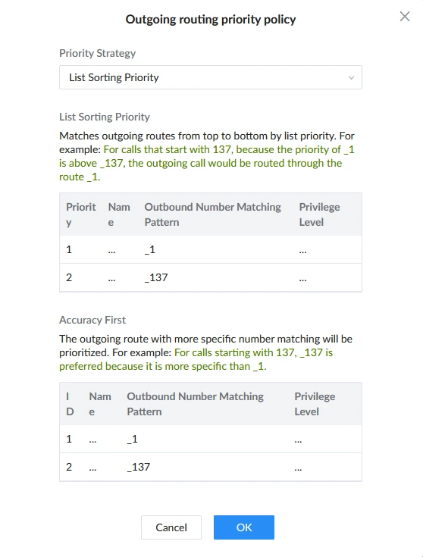Click the Accuracy First section heading
The width and height of the screenshot is (423, 557).
92,320
